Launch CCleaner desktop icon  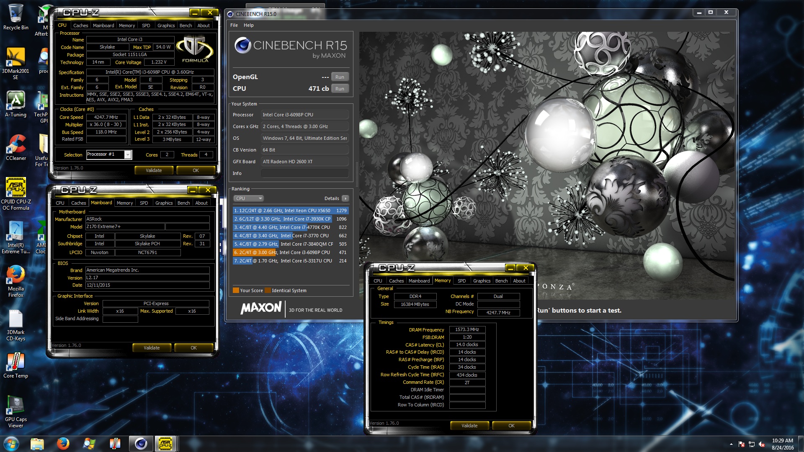click(x=15, y=148)
